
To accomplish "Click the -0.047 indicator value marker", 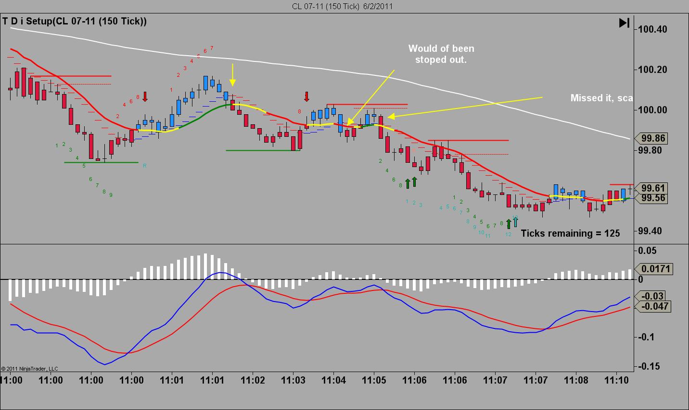I will tap(654, 306).
